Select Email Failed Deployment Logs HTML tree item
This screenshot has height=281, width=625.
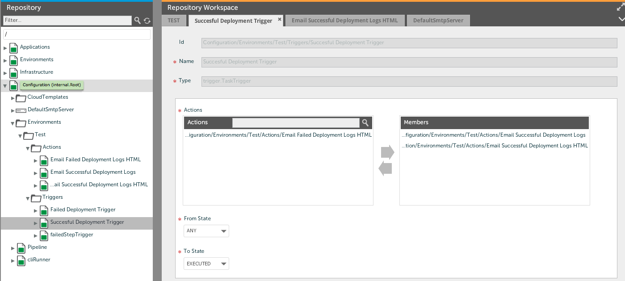[x=96, y=159]
